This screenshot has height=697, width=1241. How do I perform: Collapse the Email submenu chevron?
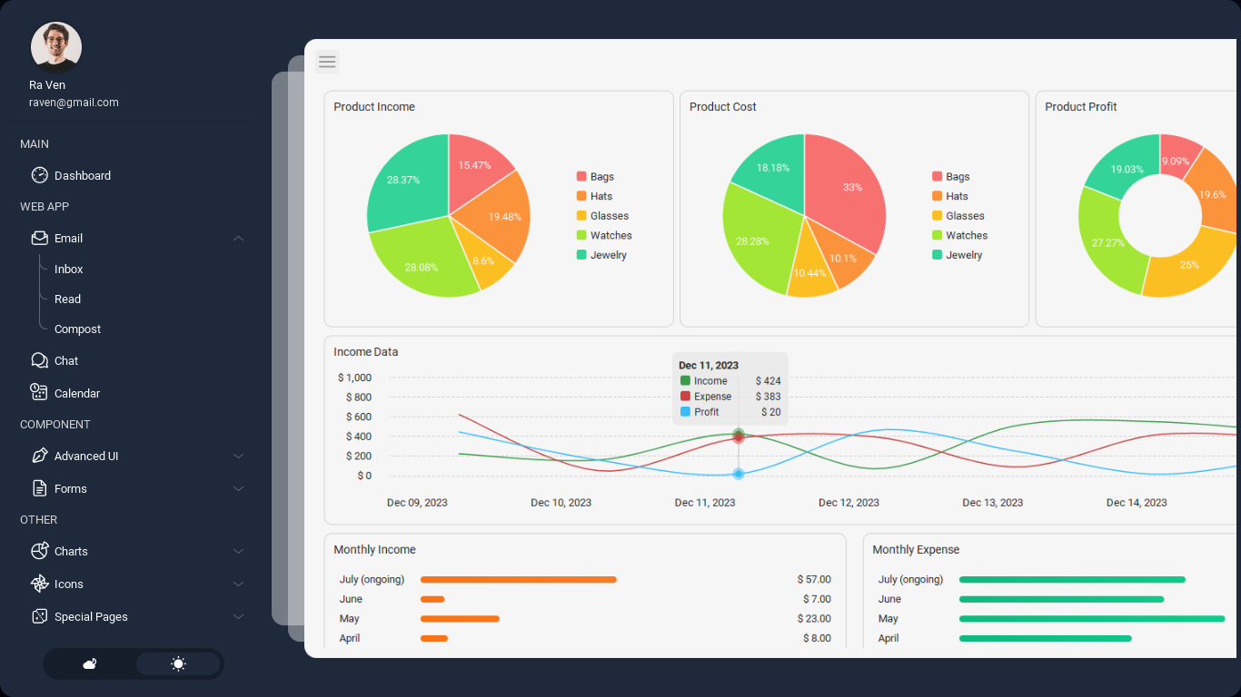pyautogui.click(x=238, y=238)
